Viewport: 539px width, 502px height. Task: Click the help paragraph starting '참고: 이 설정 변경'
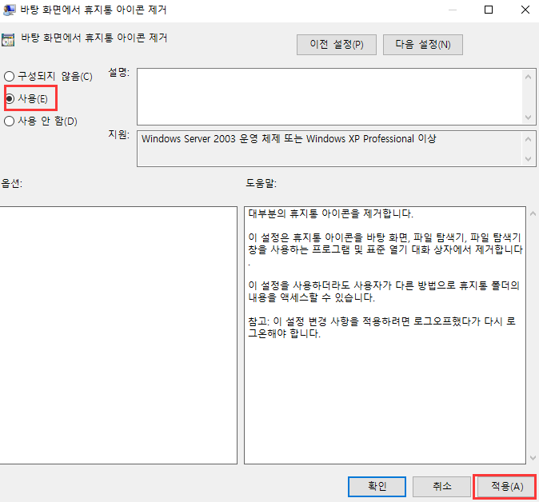(381, 327)
